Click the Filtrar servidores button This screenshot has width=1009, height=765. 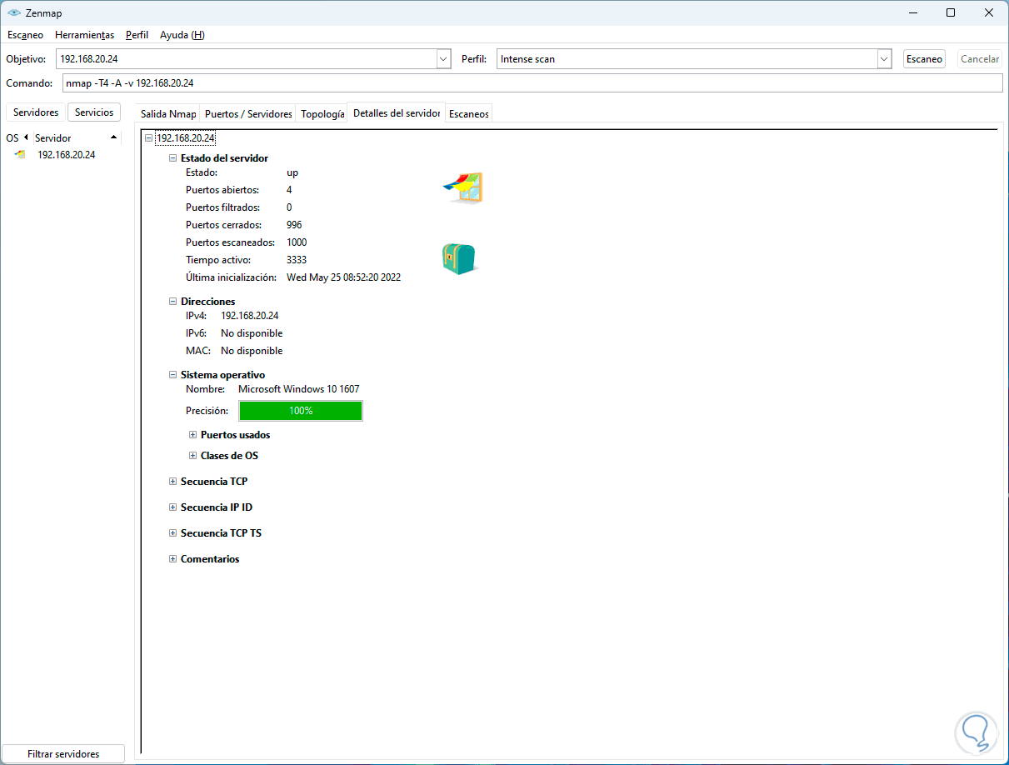63,753
